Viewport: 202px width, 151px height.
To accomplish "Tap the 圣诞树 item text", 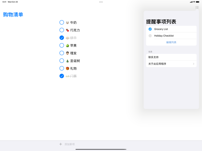I will [x=75, y=61].
